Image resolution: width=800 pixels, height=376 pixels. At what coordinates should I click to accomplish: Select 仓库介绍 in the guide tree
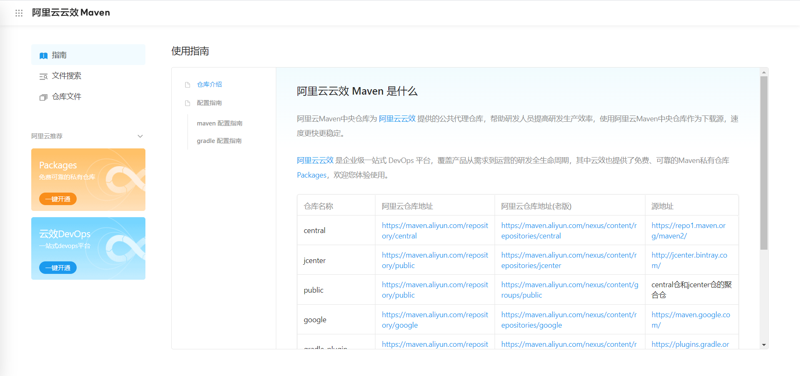click(x=209, y=84)
